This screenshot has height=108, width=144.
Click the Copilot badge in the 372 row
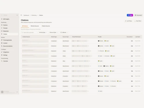click(107, 41)
